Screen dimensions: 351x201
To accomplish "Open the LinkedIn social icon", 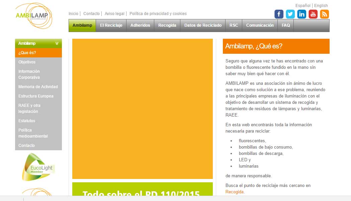I will pos(301,14).
